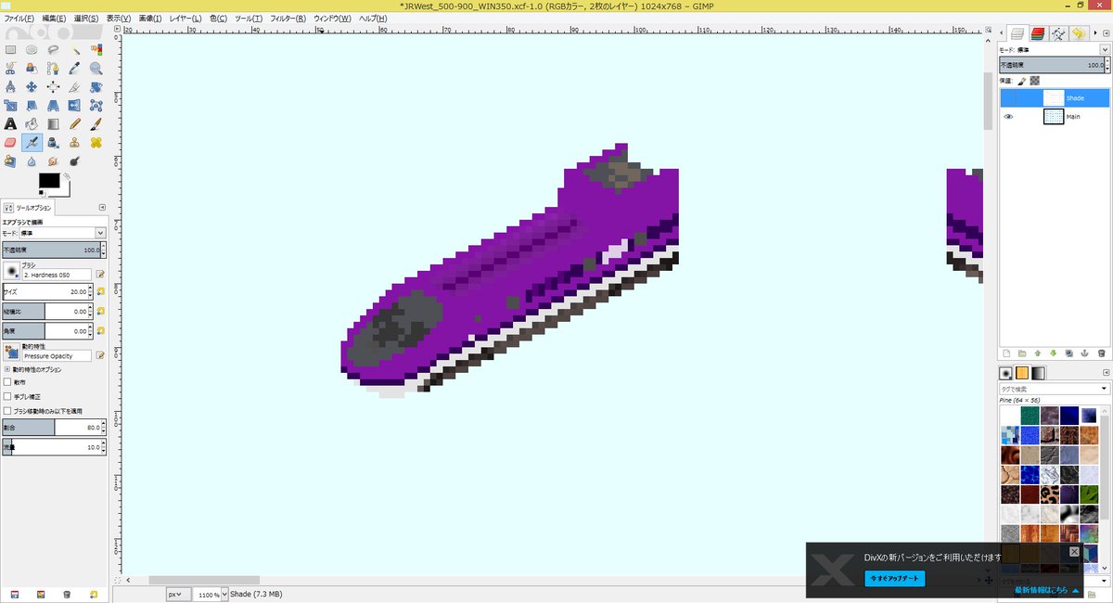Select the Blur/Sharpen droplet tool
Screen dimensions: 1113x603
click(x=32, y=161)
